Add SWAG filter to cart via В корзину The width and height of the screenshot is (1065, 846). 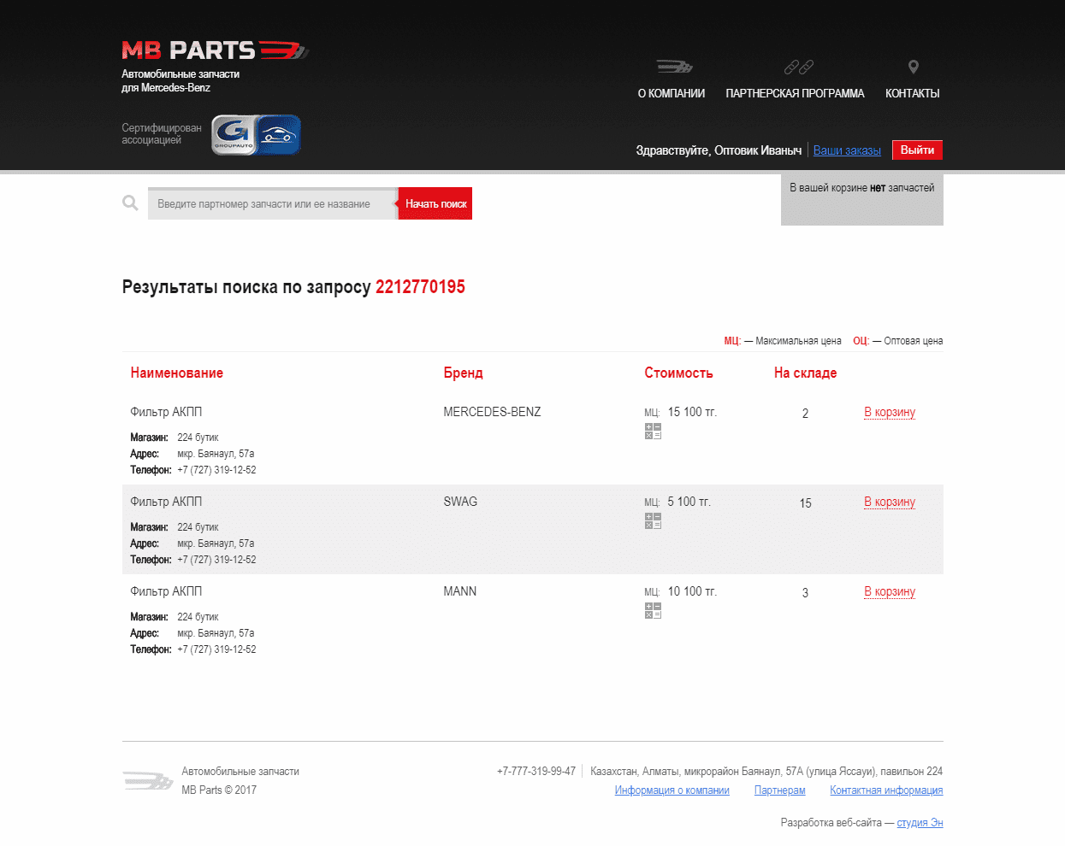click(890, 502)
